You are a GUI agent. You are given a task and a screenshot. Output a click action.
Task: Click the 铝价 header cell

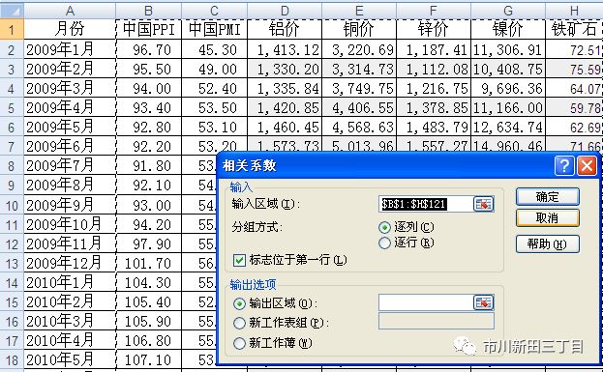pos(285,29)
